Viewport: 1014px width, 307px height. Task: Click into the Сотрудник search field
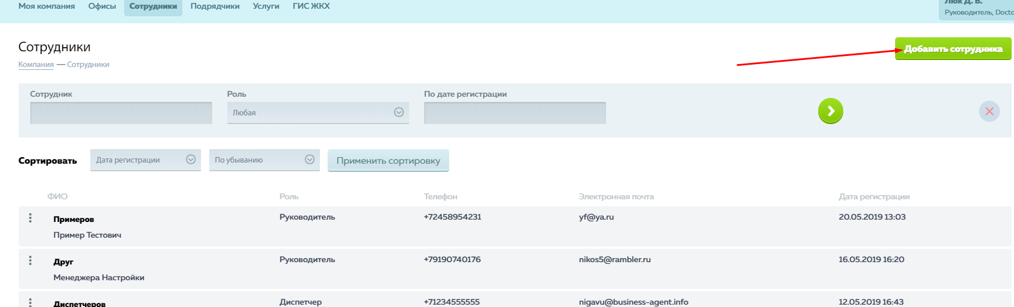(121, 113)
